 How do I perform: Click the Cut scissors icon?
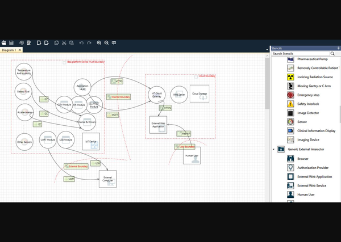click(64, 43)
